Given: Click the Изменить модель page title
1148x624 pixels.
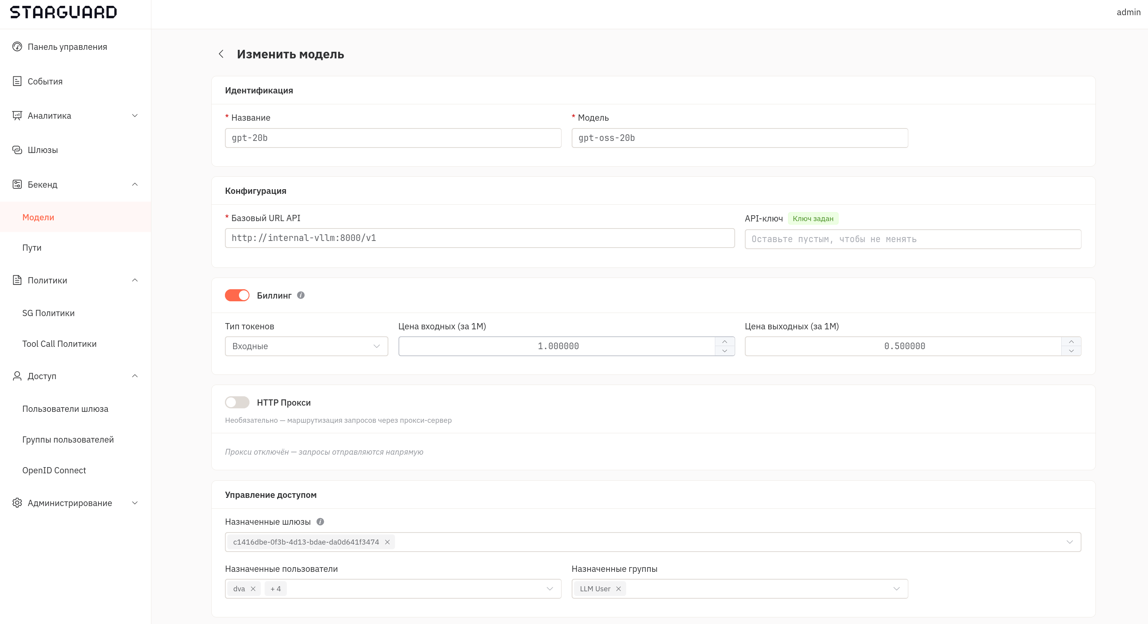Looking at the screenshot, I should (x=291, y=54).
